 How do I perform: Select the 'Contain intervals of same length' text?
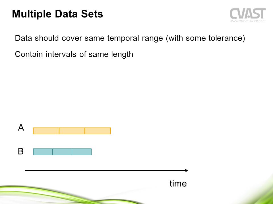74,54
